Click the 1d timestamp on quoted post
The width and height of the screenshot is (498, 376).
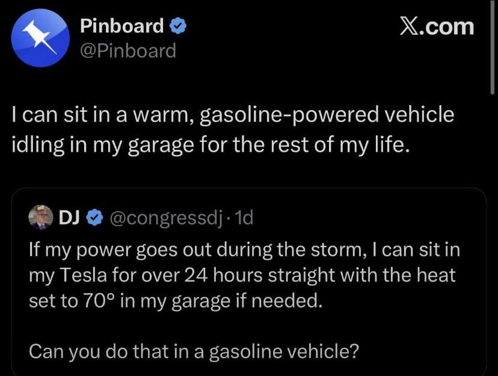coord(245,217)
